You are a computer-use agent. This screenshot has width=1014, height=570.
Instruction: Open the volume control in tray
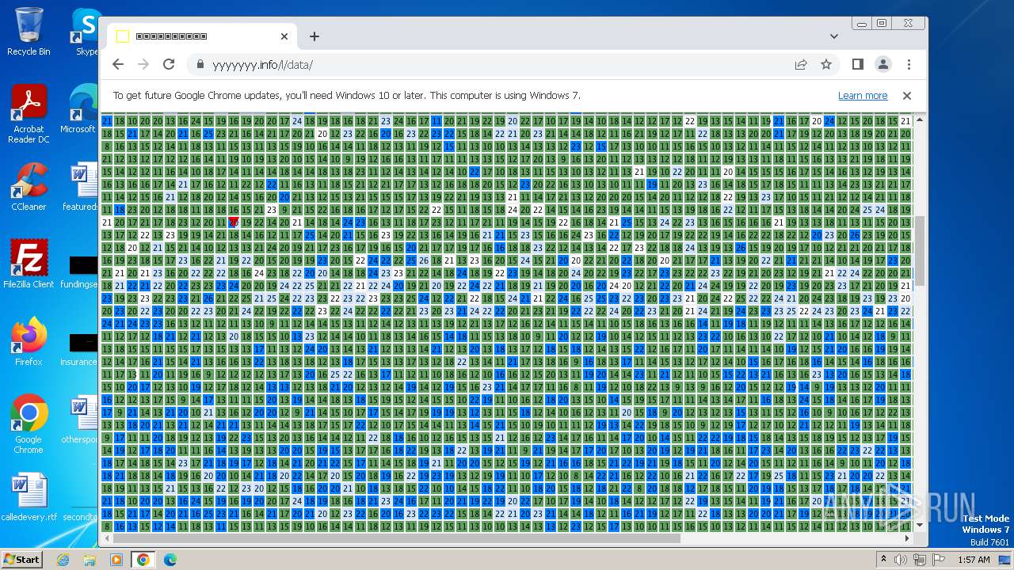[x=901, y=560]
